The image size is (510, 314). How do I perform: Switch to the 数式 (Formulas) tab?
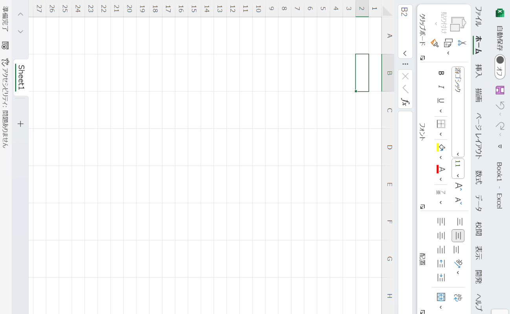tap(478, 177)
